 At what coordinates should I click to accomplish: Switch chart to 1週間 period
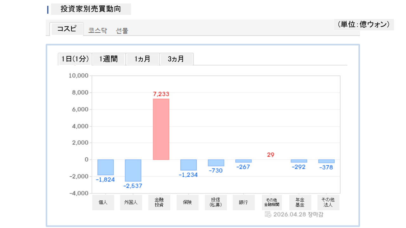[x=108, y=59]
